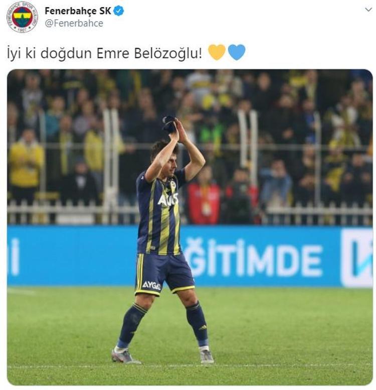Click the name Belözoğlu in the tweet
Image resolution: width=376 pixels, height=390 pixels.
point(167,53)
